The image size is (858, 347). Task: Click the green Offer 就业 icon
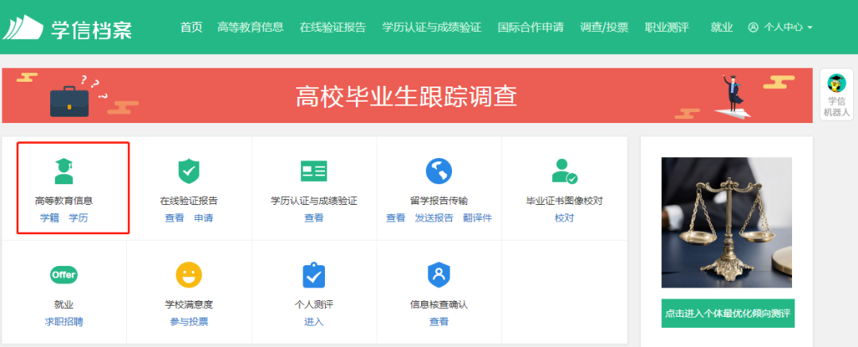pyautogui.click(x=64, y=275)
